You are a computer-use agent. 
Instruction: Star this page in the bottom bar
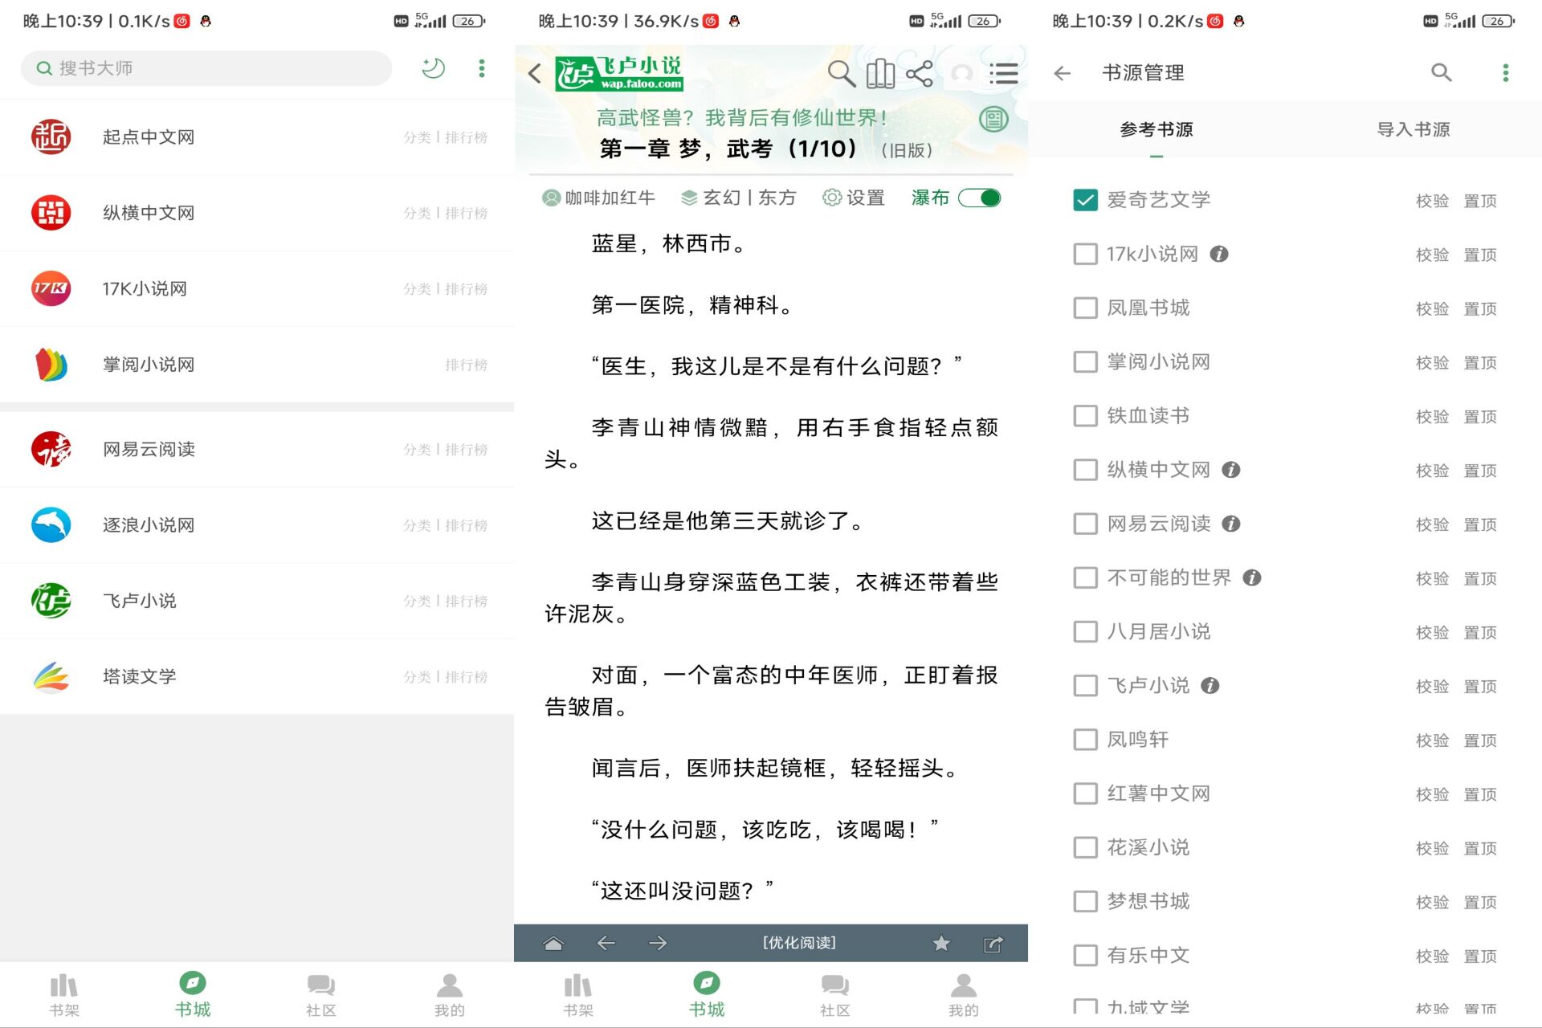[x=941, y=943]
